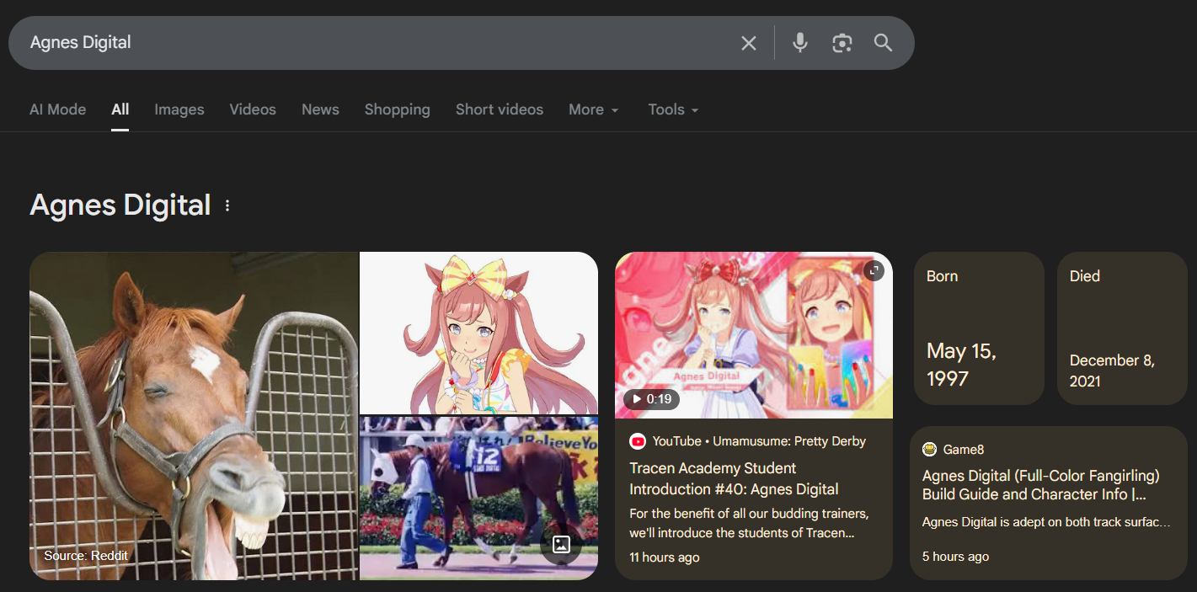Click the image gallery icon on the racehorse photo

(x=561, y=544)
